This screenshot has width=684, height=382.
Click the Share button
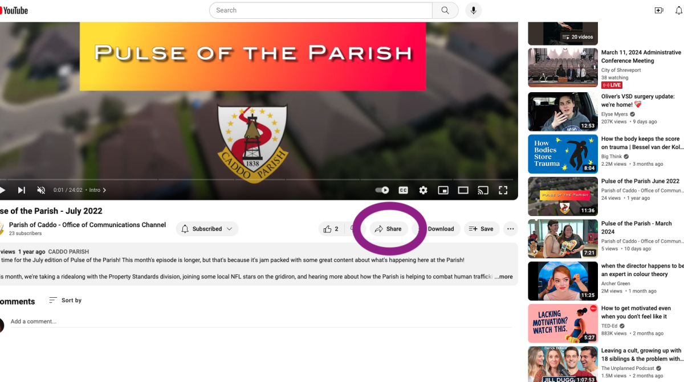(x=388, y=229)
